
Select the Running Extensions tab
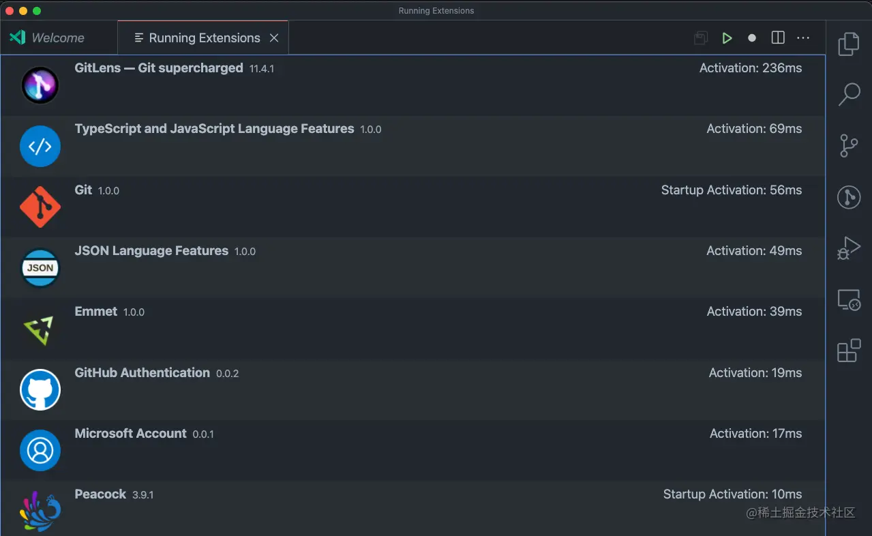point(204,38)
